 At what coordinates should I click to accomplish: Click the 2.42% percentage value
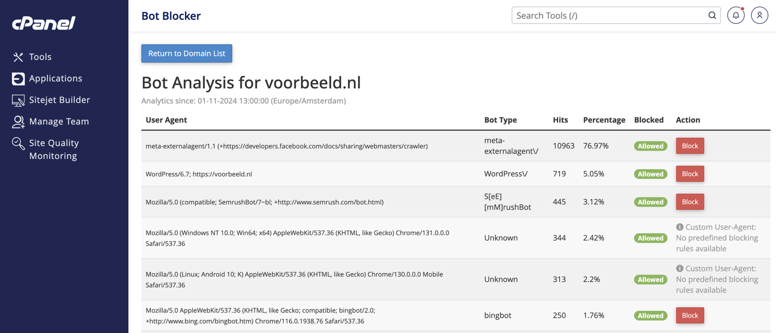pyautogui.click(x=594, y=238)
